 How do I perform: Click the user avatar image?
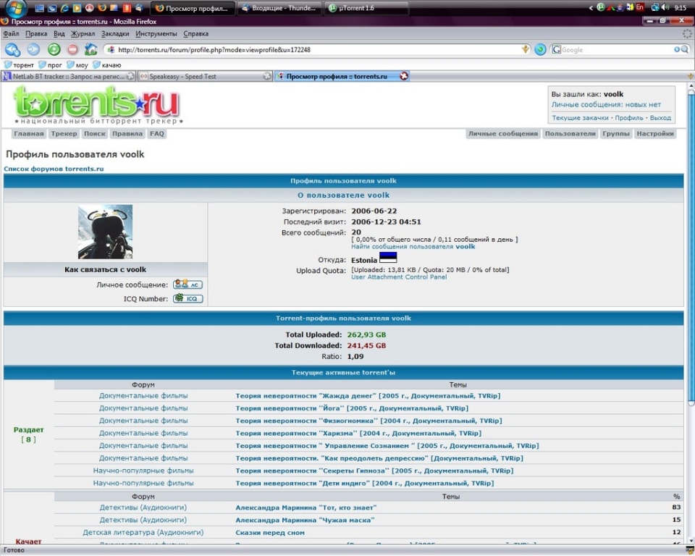click(x=105, y=232)
